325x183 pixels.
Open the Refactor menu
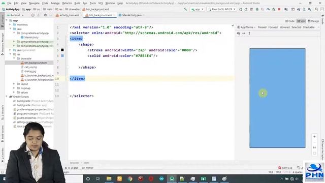67,3
